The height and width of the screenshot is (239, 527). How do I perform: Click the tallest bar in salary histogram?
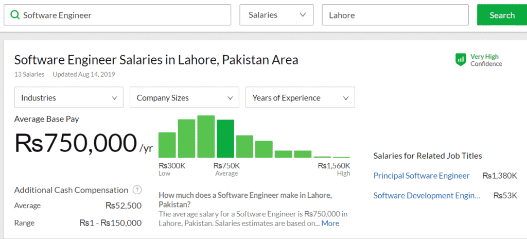coord(206,136)
